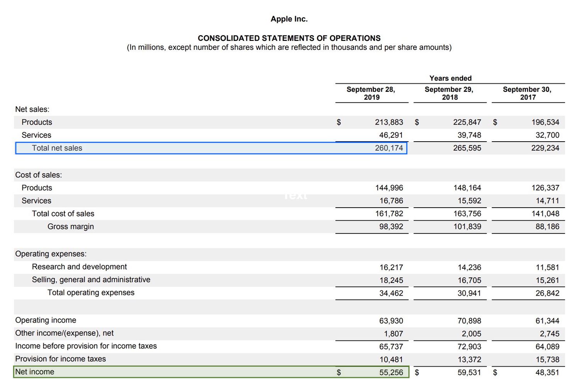579x379 pixels.
Task: Click the 2019 total net sales 260,174
Action: coord(389,148)
